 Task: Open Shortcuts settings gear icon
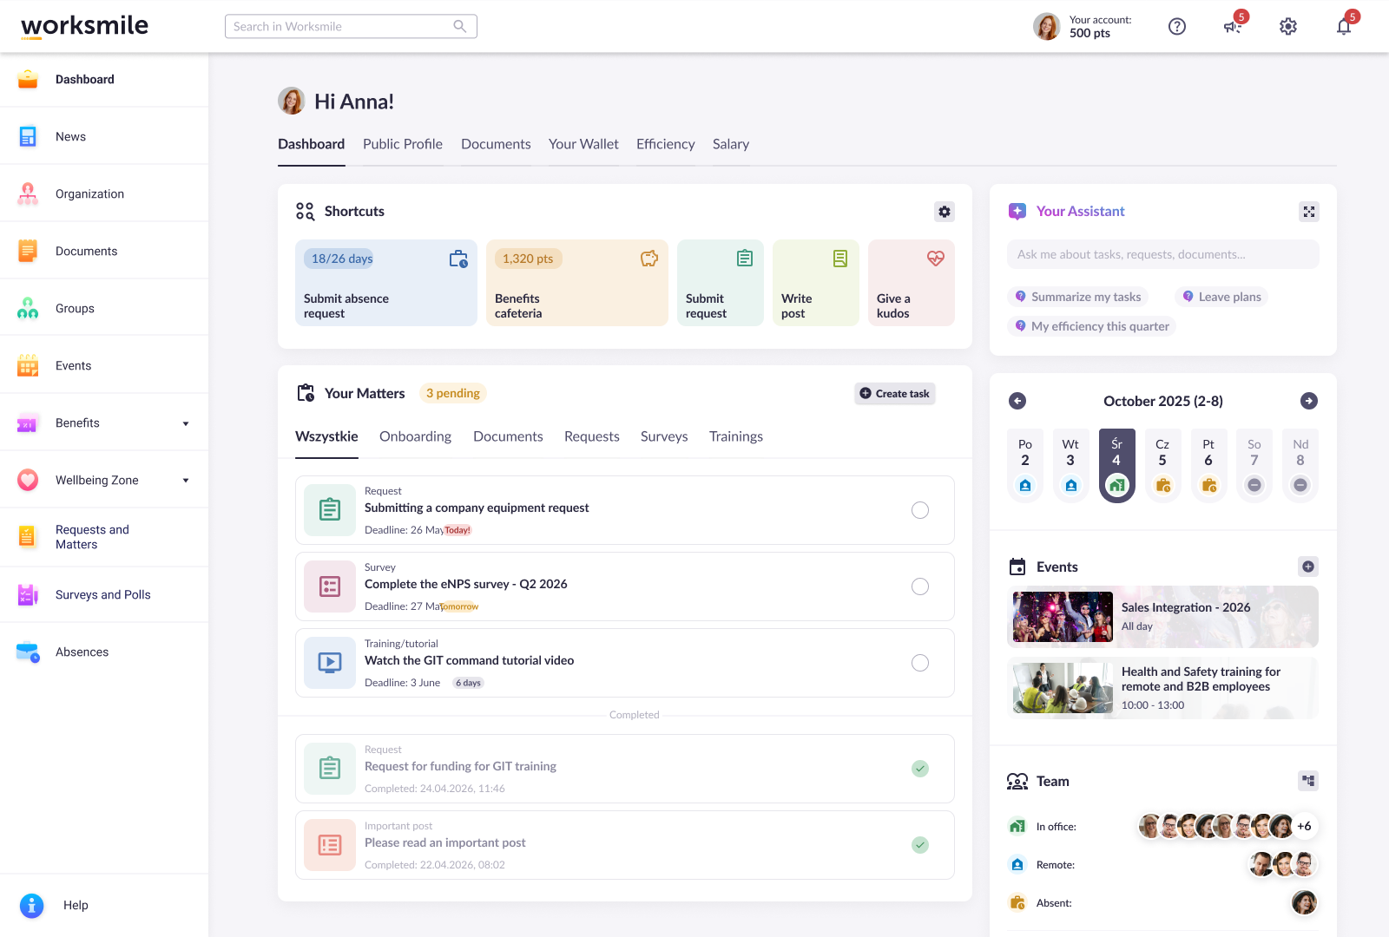pyautogui.click(x=945, y=212)
